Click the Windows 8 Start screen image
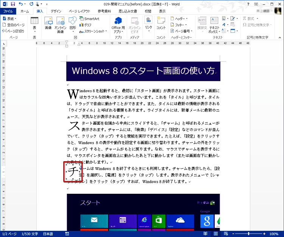This screenshot has height=237, width=284. 143,212
